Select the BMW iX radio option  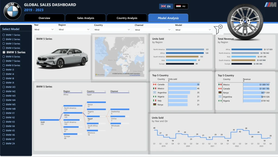(4, 83)
